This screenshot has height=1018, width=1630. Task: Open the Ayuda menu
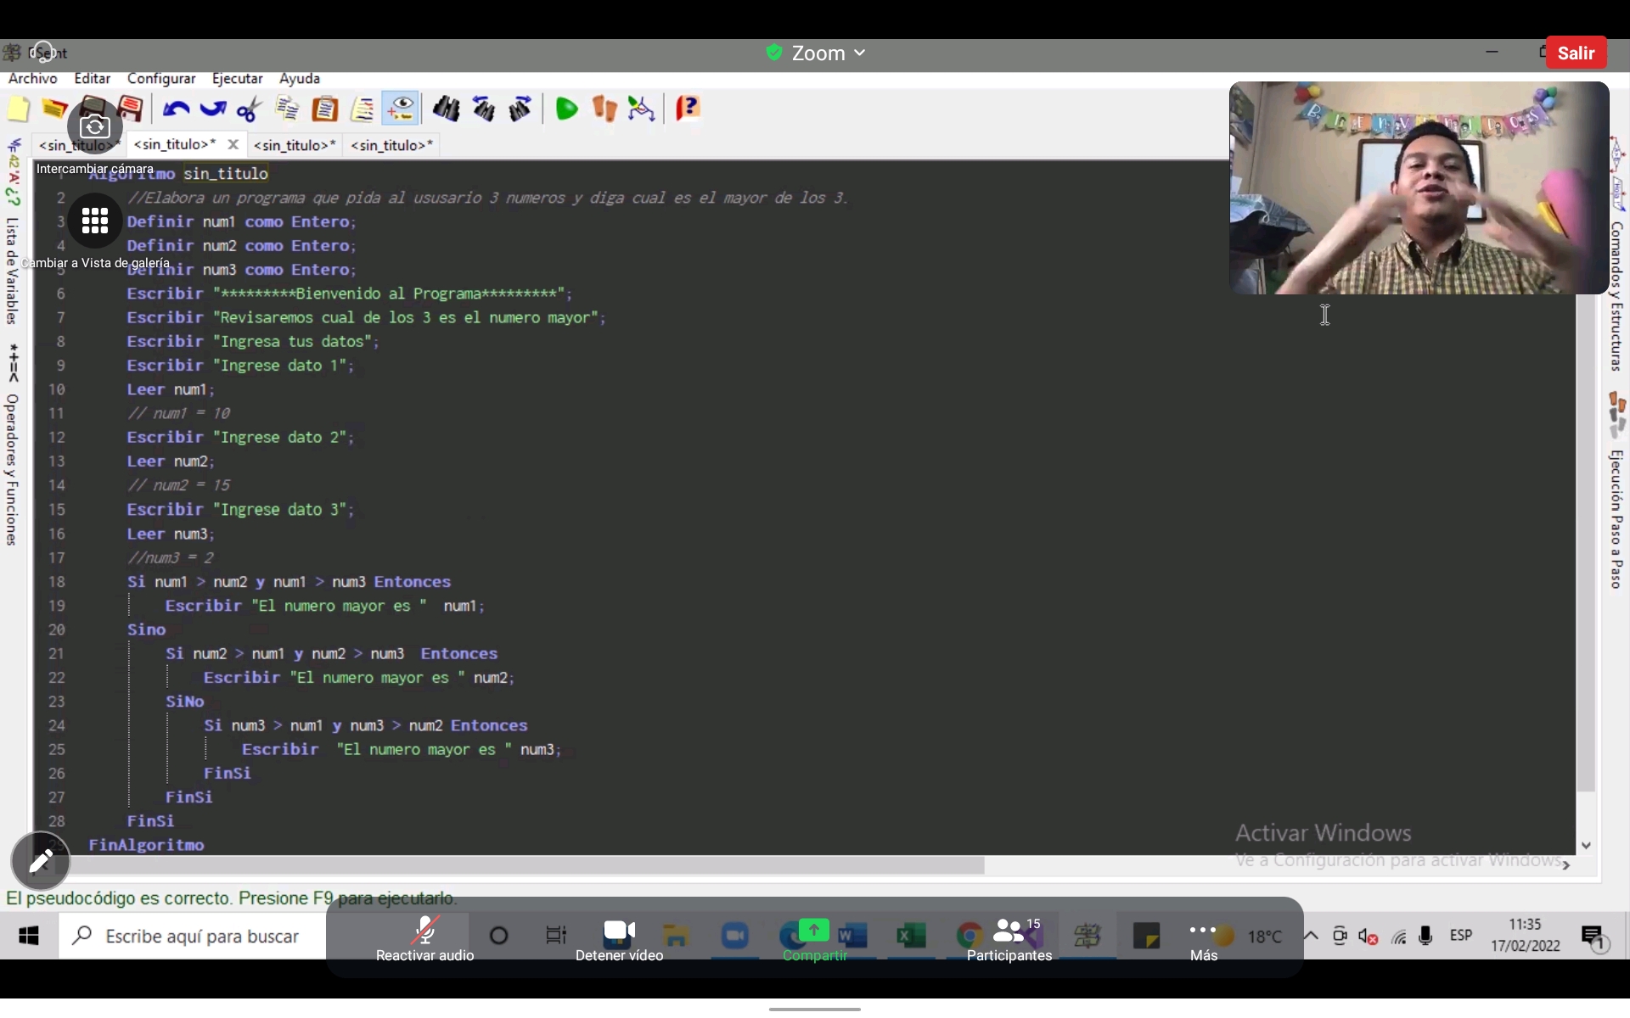point(300,79)
